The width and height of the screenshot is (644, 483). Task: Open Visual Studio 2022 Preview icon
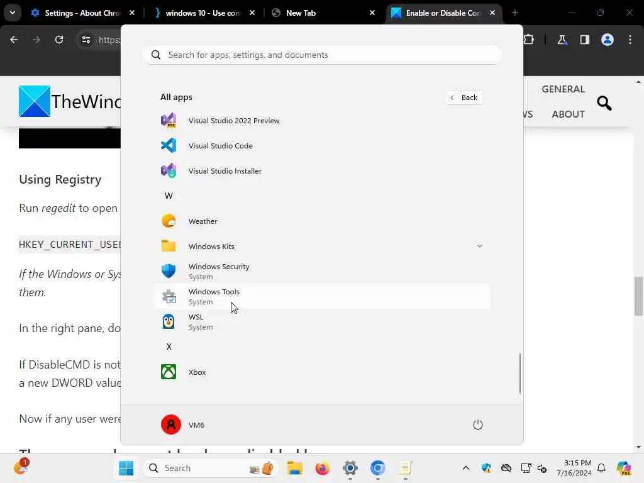point(169,120)
